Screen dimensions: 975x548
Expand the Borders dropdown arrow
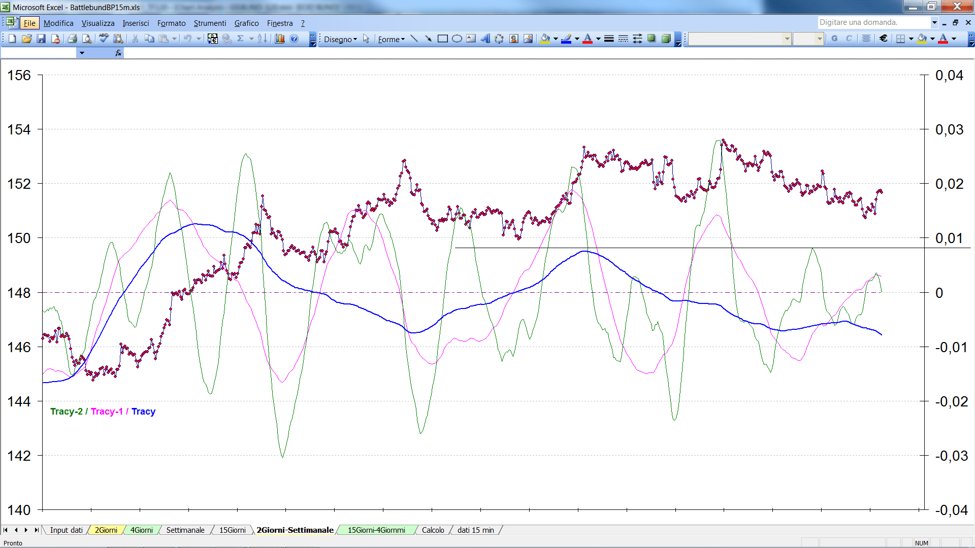(x=911, y=39)
